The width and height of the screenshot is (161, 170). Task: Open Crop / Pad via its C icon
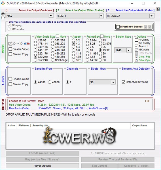[136, 57]
